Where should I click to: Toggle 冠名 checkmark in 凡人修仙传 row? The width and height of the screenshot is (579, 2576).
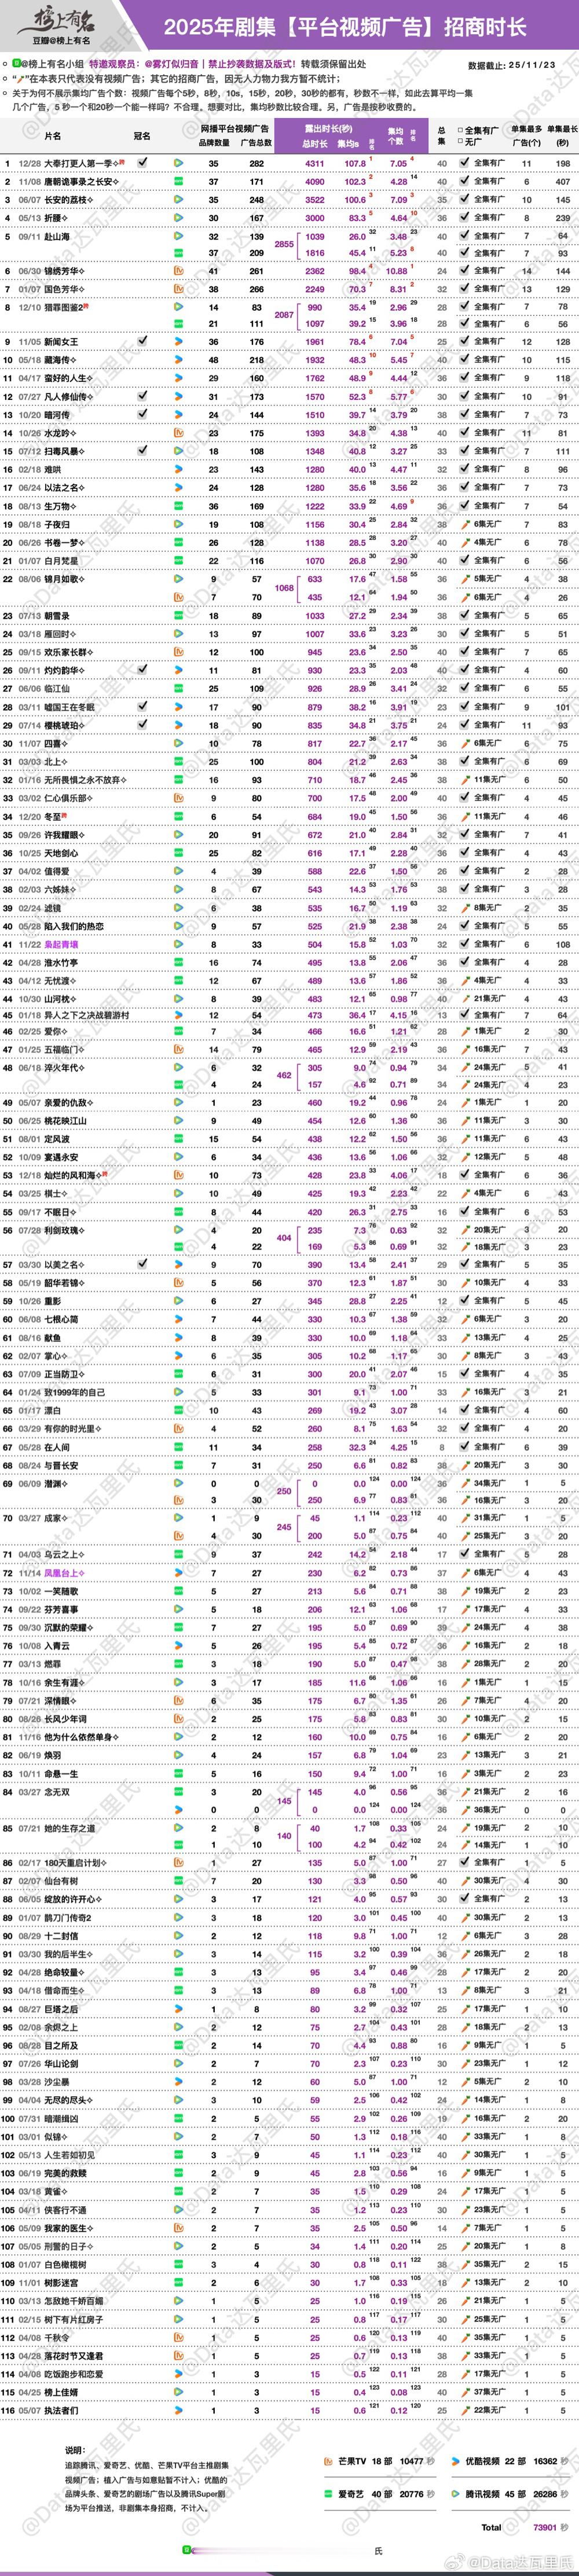coord(142,396)
